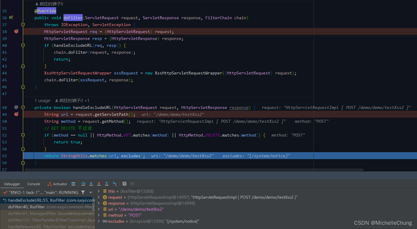Click the debugger layout lines icon after Actuator
This screenshot has width=417, height=229.
(x=73, y=184)
